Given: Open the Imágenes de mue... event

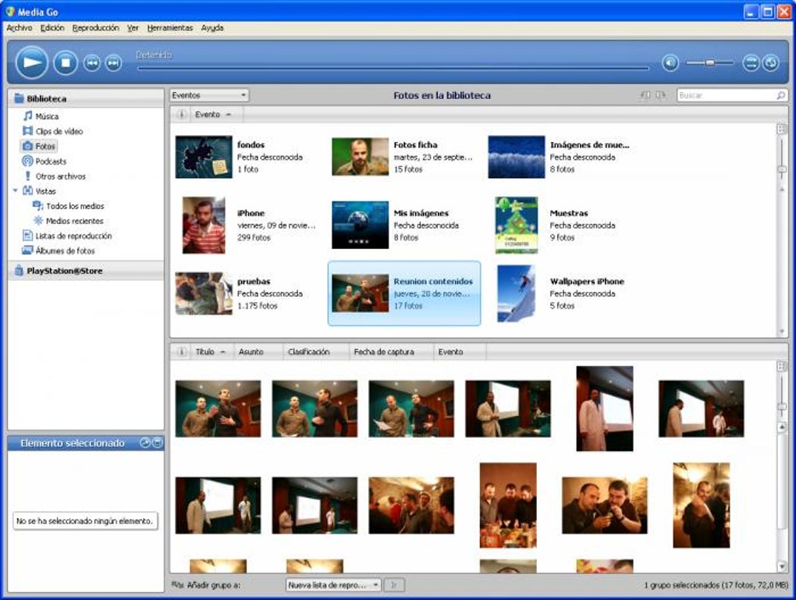Looking at the screenshot, I should pos(559,157).
